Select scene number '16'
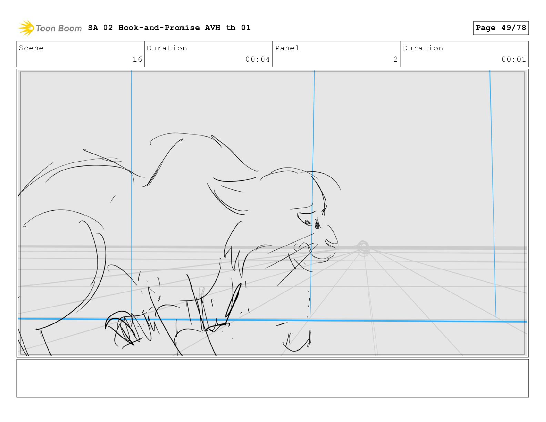Screen dimensions: 546x422 (x=137, y=59)
